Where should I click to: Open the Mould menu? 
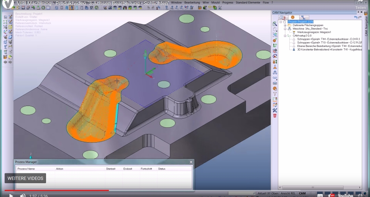[215, 3]
